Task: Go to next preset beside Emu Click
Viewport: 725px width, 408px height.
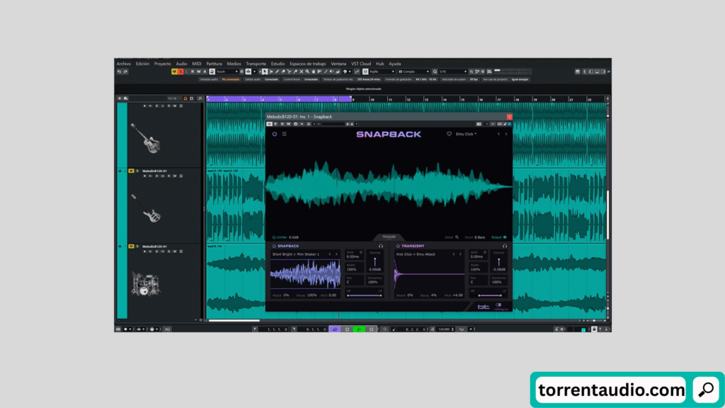Action: point(506,134)
